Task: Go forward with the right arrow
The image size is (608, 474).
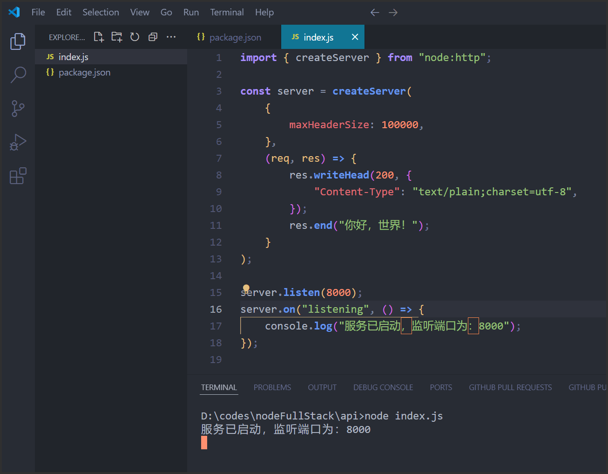Action: 393,13
